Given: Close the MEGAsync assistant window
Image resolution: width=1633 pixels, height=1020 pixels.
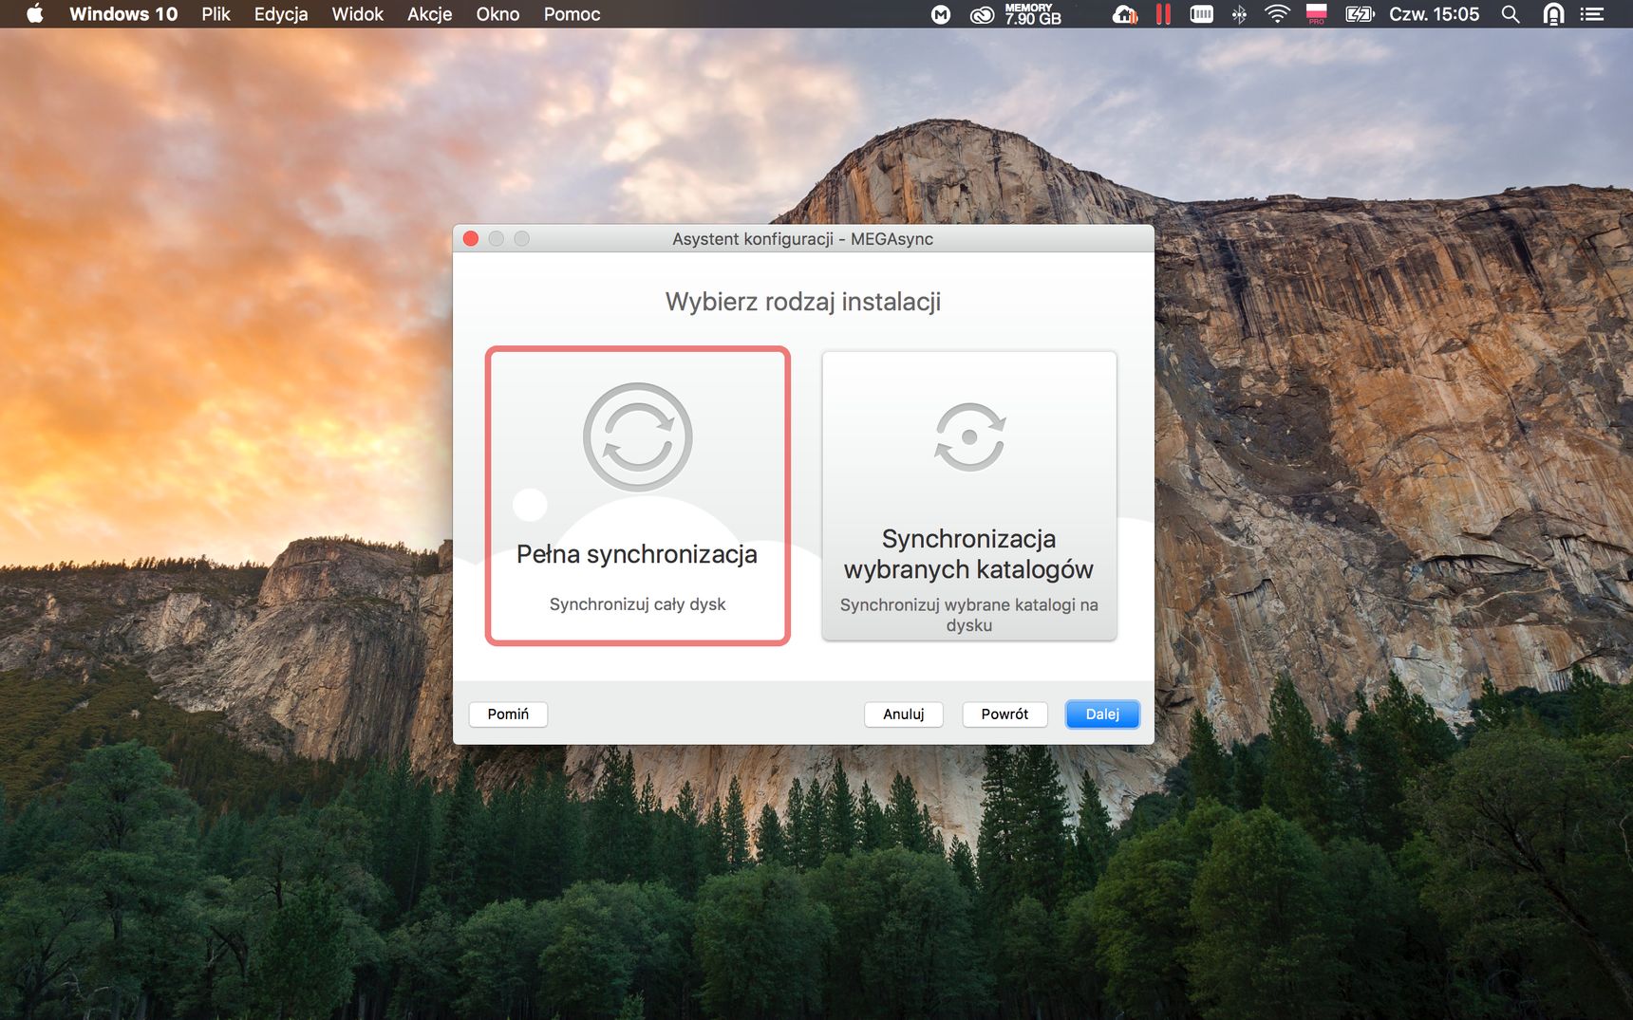Looking at the screenshot, I should 471,238.
